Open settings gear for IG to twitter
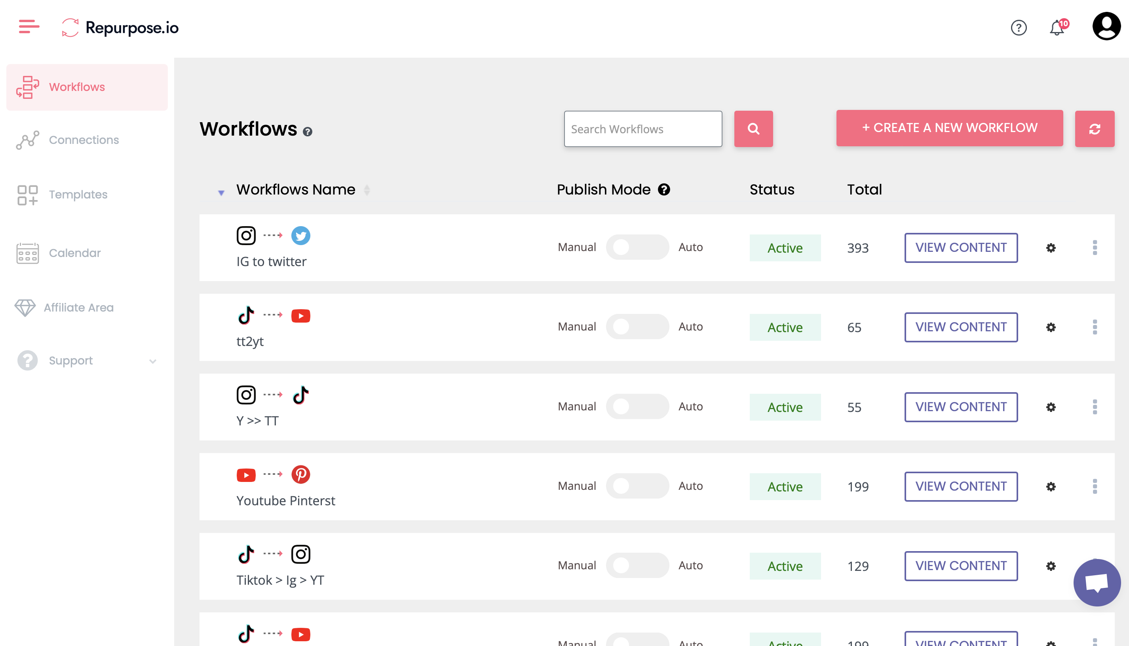 point(1050,247)
